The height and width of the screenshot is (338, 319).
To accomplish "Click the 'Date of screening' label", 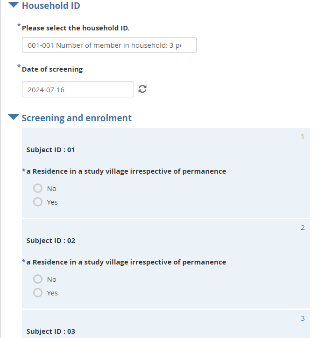I will pyautogui.click(x=52, y=69).
